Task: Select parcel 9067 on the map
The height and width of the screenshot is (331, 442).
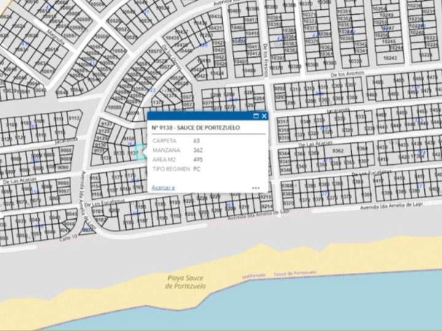Action: (64, 191)
